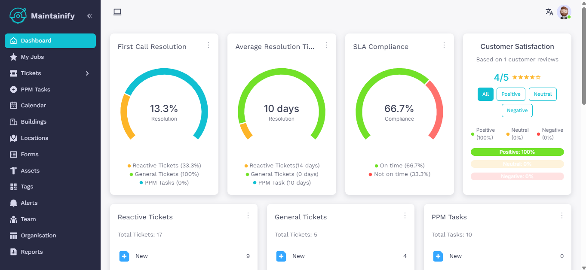Toggle the Negative review filter
This screenshot has height=270, width=586.
click(x=517, y=111)
